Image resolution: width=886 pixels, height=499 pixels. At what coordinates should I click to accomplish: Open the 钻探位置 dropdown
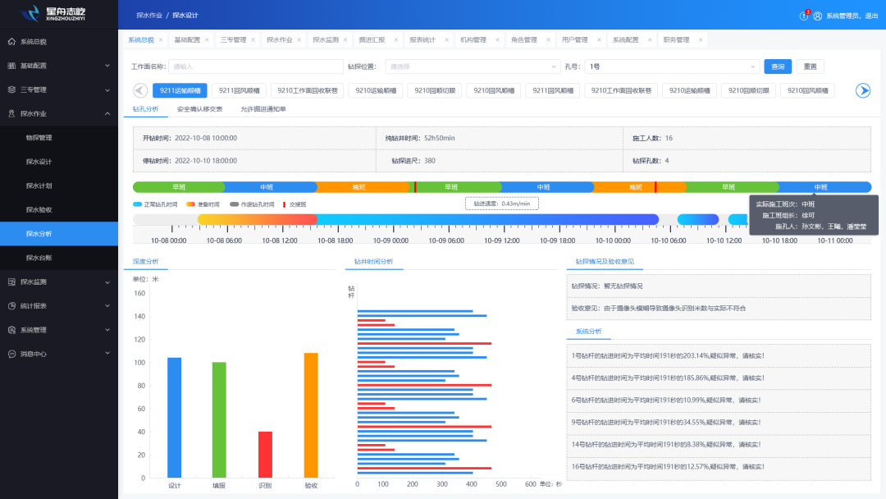pos(473,66)
